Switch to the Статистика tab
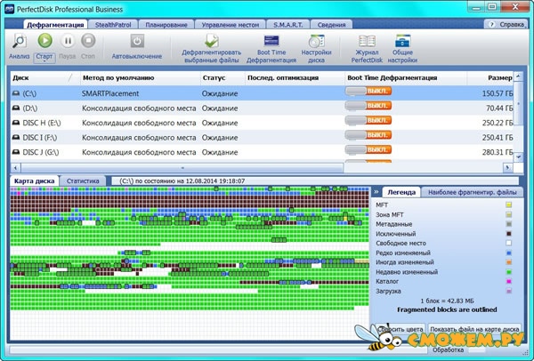Viewport: 534px width, 361px height. tap(83, 181)
